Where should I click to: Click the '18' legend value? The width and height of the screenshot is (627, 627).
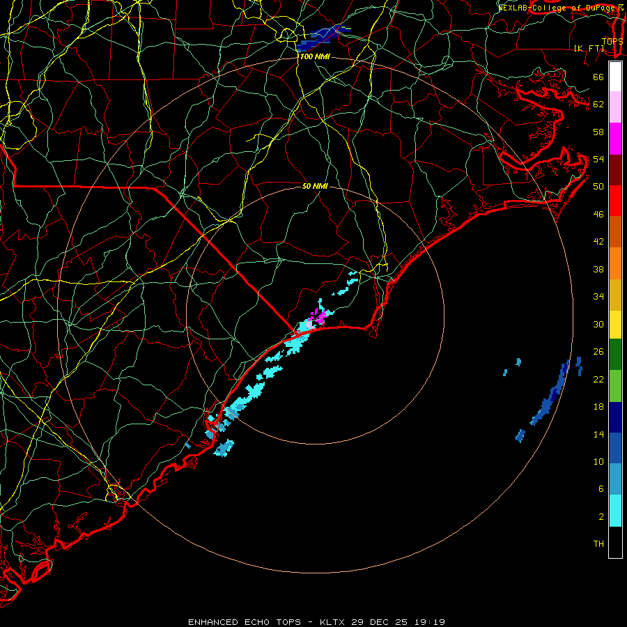(598, 407)
